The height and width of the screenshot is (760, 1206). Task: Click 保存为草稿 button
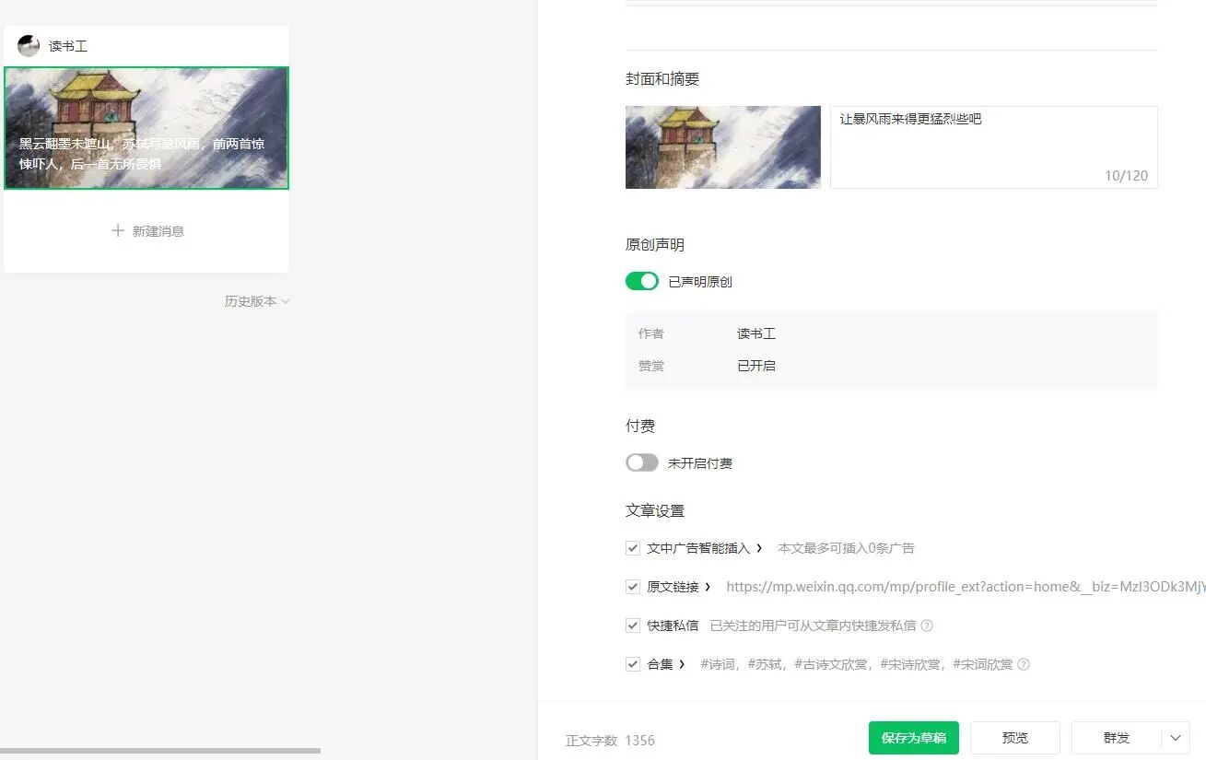[914, 738]
